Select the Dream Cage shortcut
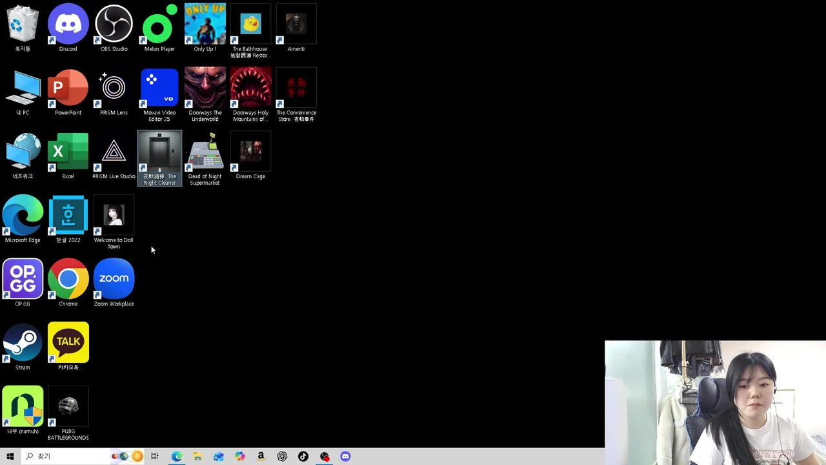826x465 pixels. pyautogui.click(x=250, y=156)
